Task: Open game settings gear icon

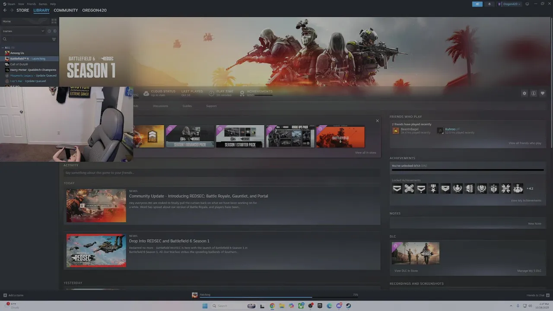Action: tap(524, 93)
